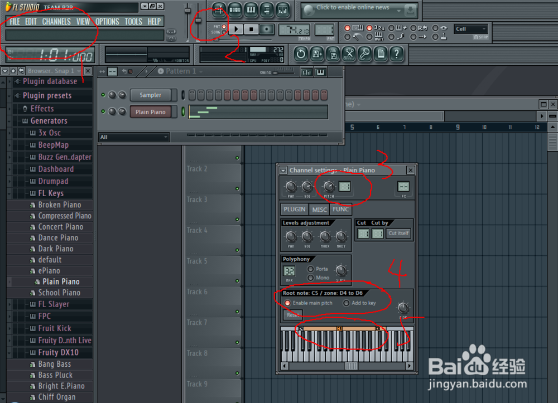Open the Step Sequencer view icon
The height and width of the screenshot is (403, 558).
[235, 10]
